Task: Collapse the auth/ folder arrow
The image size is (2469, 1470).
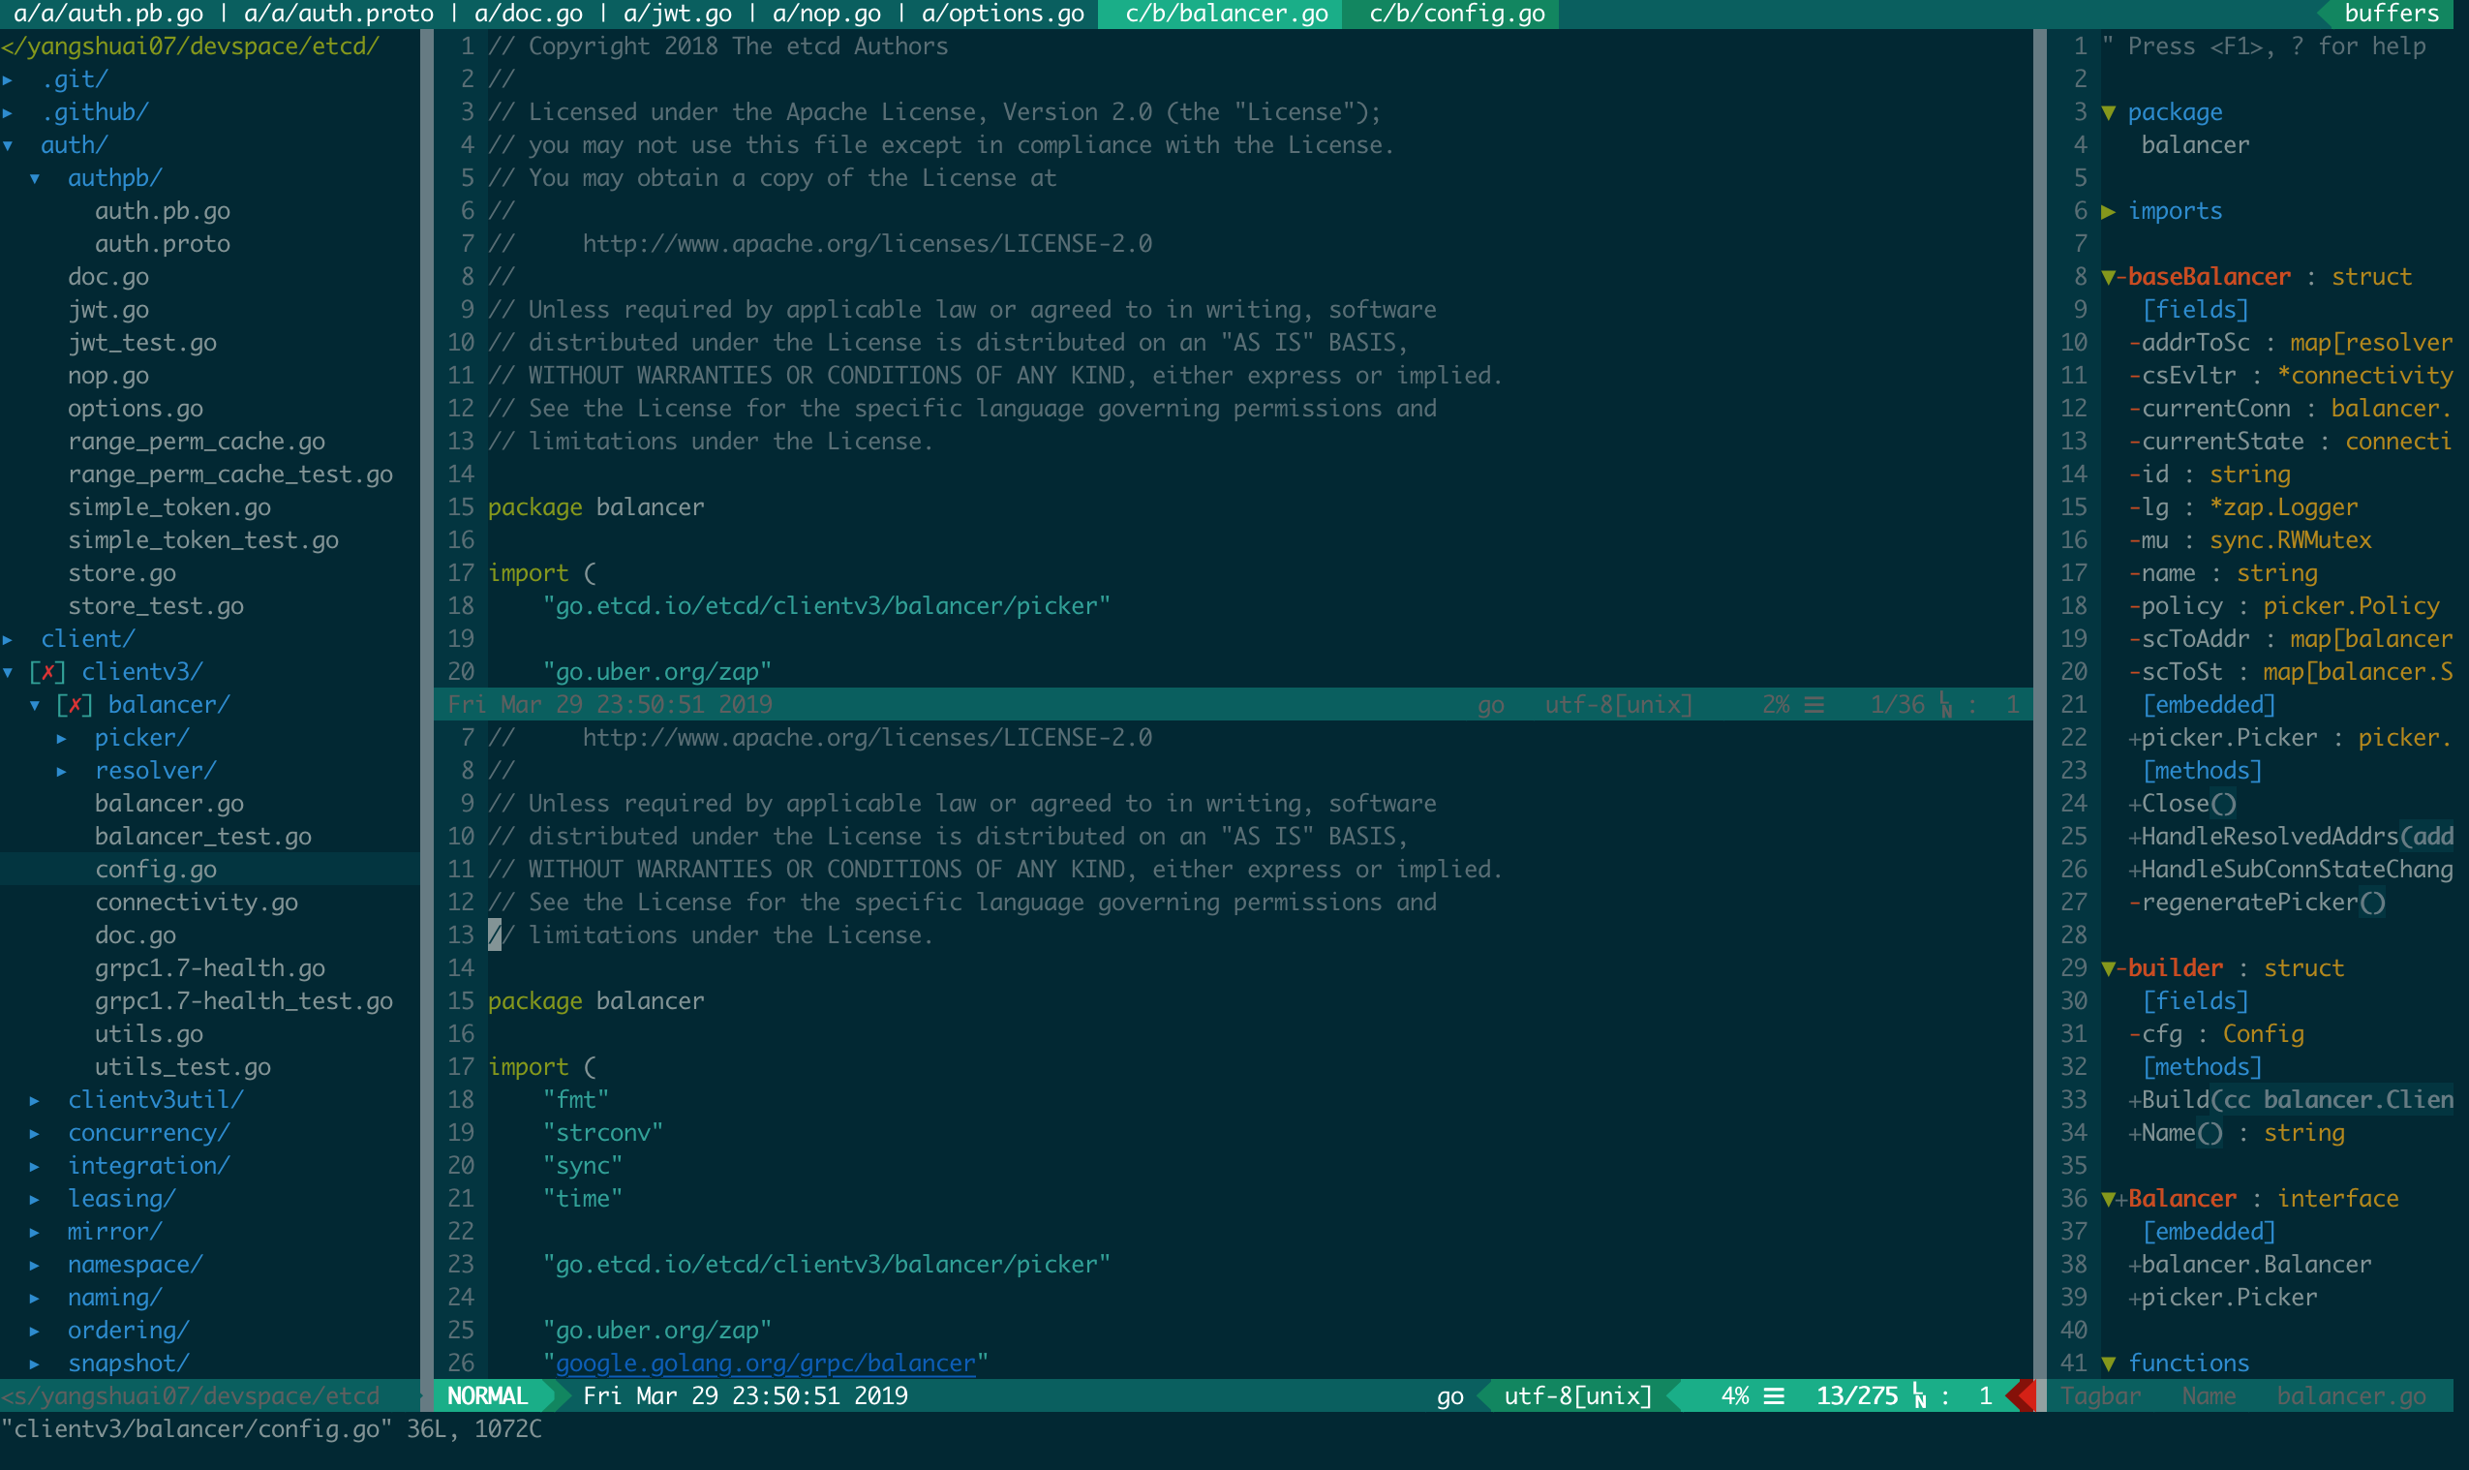Action: (8, 145)
